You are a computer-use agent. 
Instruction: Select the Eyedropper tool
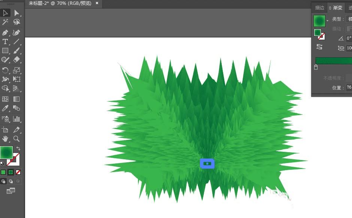(x=5, y=108)
